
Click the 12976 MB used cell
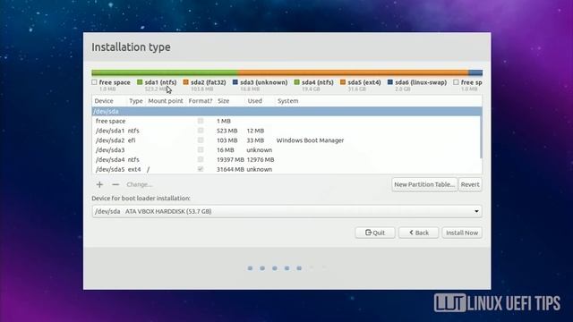pos(261,159)
